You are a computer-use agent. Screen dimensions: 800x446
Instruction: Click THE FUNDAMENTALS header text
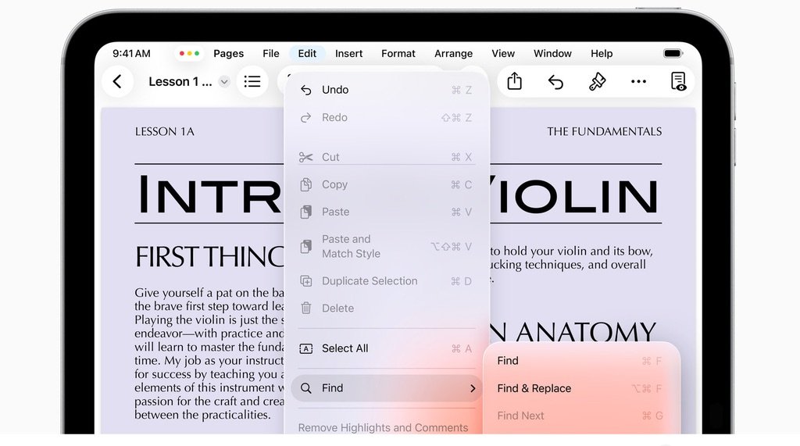click(x=604, y=132)
